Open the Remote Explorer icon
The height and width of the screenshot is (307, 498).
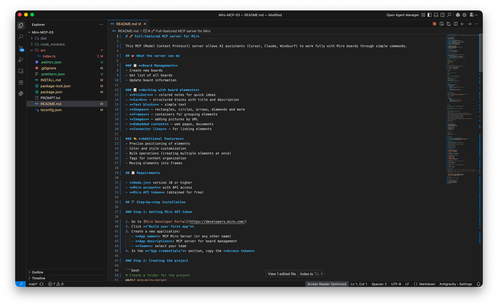tap(21, 71)
